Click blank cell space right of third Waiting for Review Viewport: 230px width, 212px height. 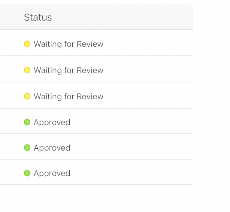[150, 97]
